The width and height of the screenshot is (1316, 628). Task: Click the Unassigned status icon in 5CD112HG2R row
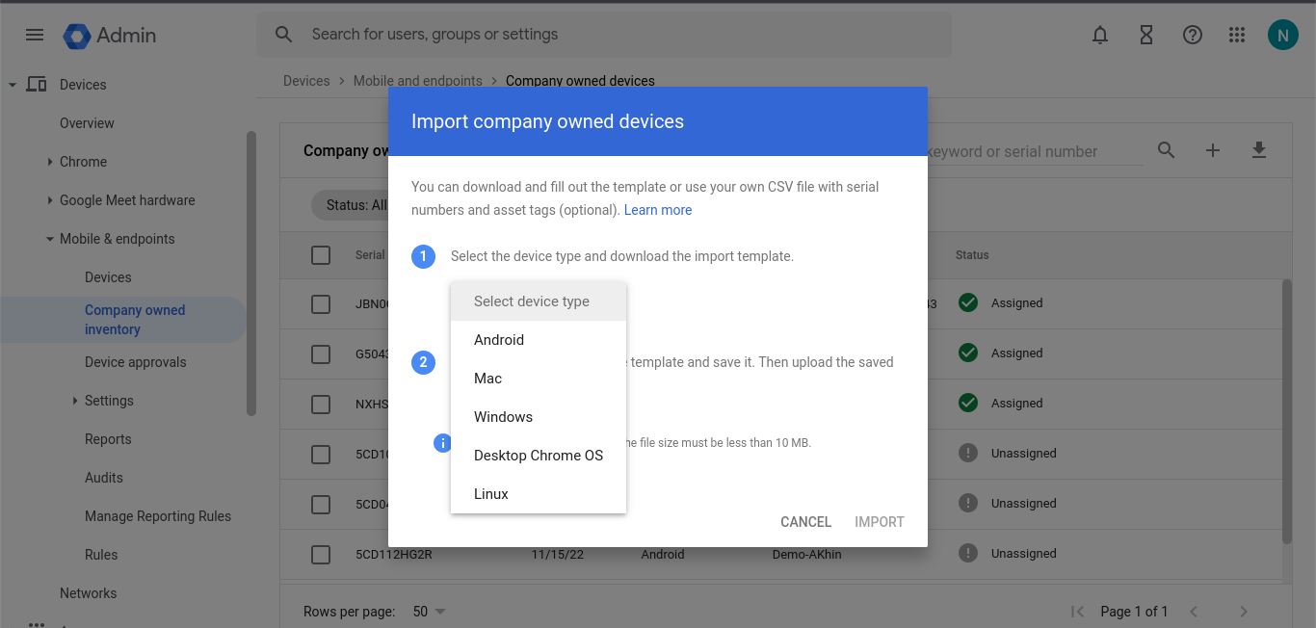968,554
